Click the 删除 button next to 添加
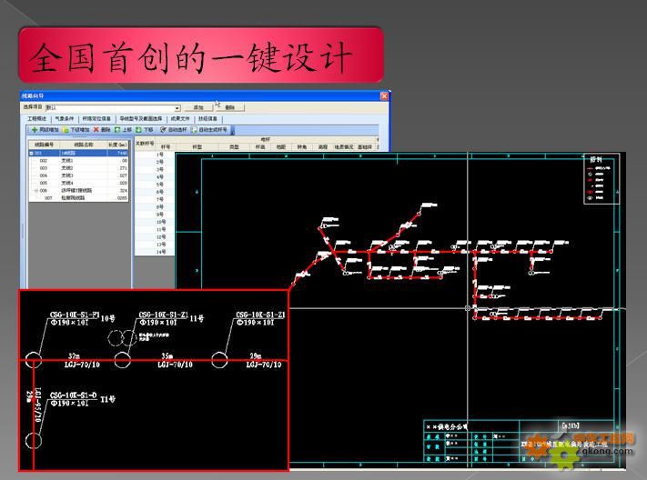 click(x=230, y=107)
